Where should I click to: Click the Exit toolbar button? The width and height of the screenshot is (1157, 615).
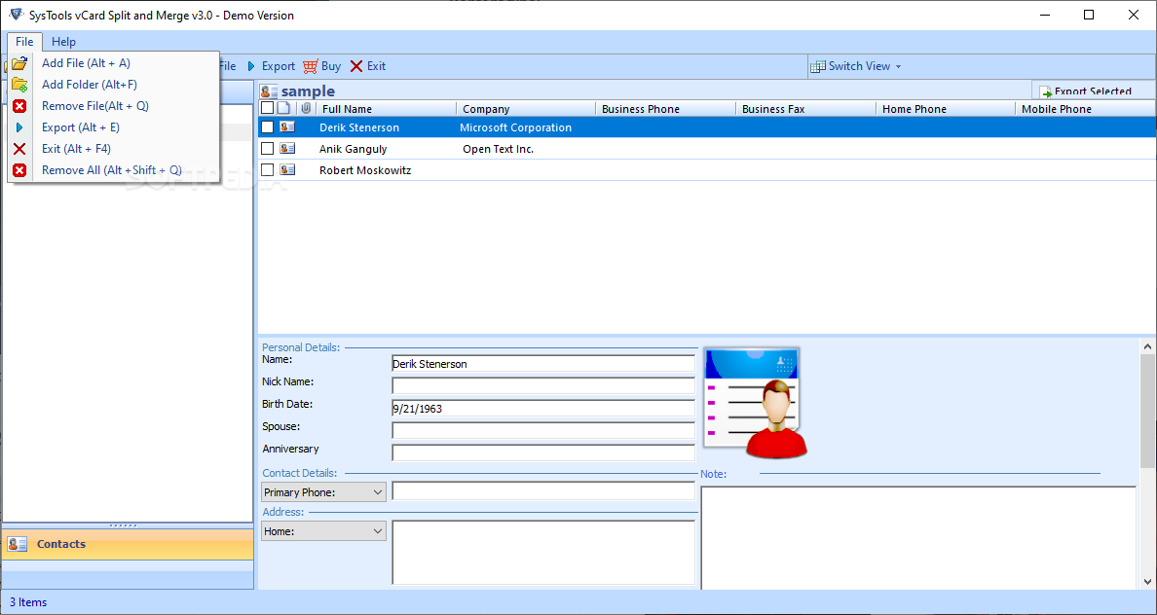click(367, 66)
